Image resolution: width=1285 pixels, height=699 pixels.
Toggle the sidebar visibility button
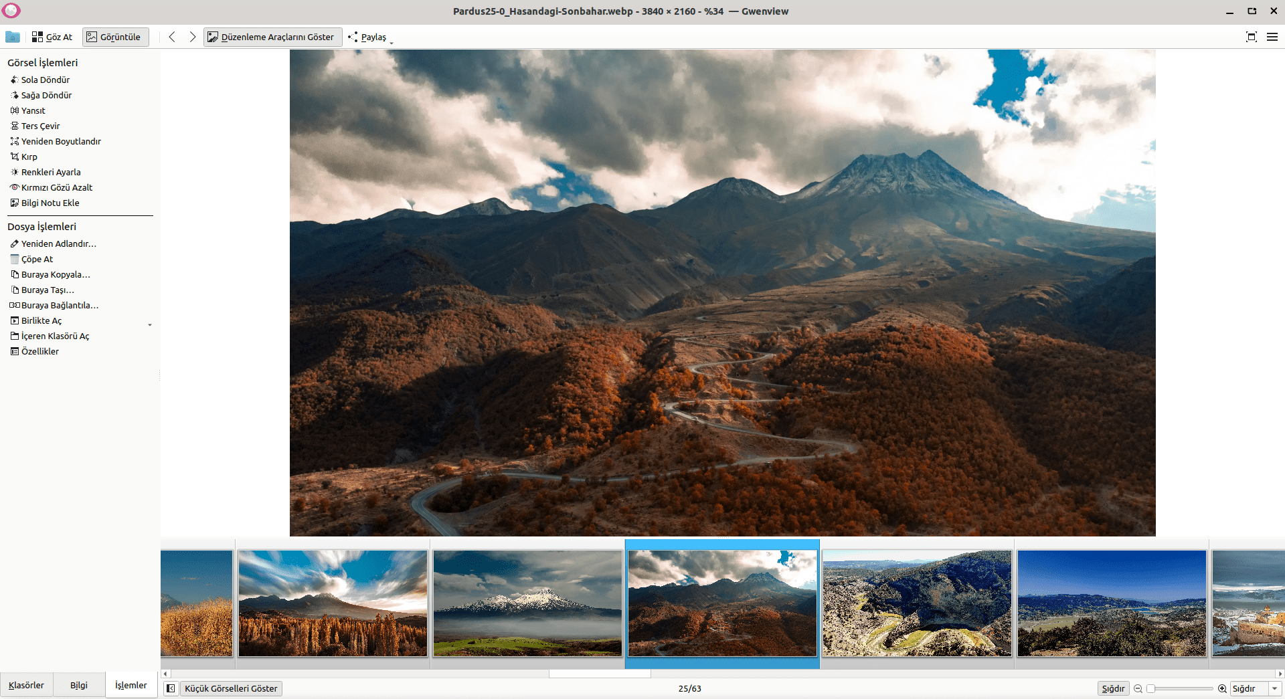coord(171,688)
